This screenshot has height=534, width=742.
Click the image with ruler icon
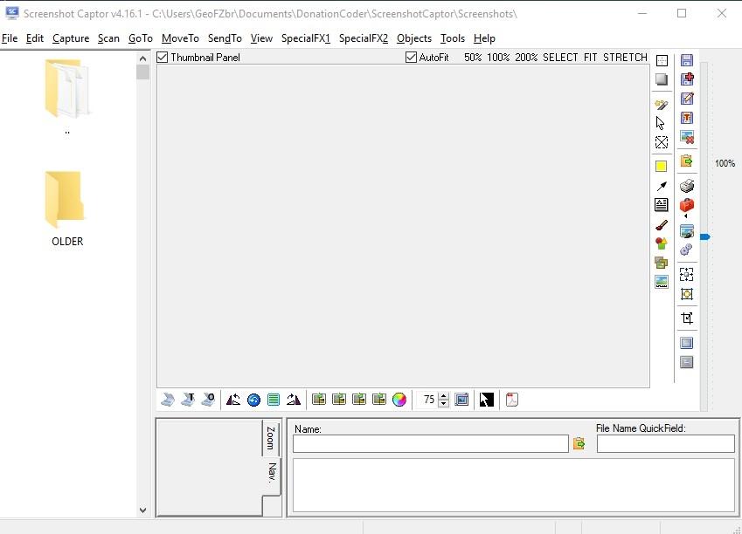pyautogui.click(x=662, y=282)
